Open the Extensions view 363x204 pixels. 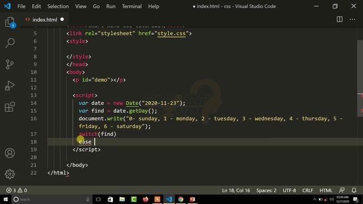click(x=10, y=107)
